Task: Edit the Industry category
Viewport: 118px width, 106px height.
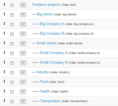Action: (x=43, y=72)
